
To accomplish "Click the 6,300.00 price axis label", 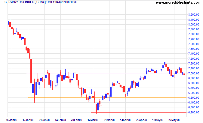I will tap(194, 107).
